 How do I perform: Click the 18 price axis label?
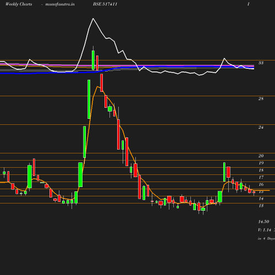pyautogui.click(x=261, y=170)
